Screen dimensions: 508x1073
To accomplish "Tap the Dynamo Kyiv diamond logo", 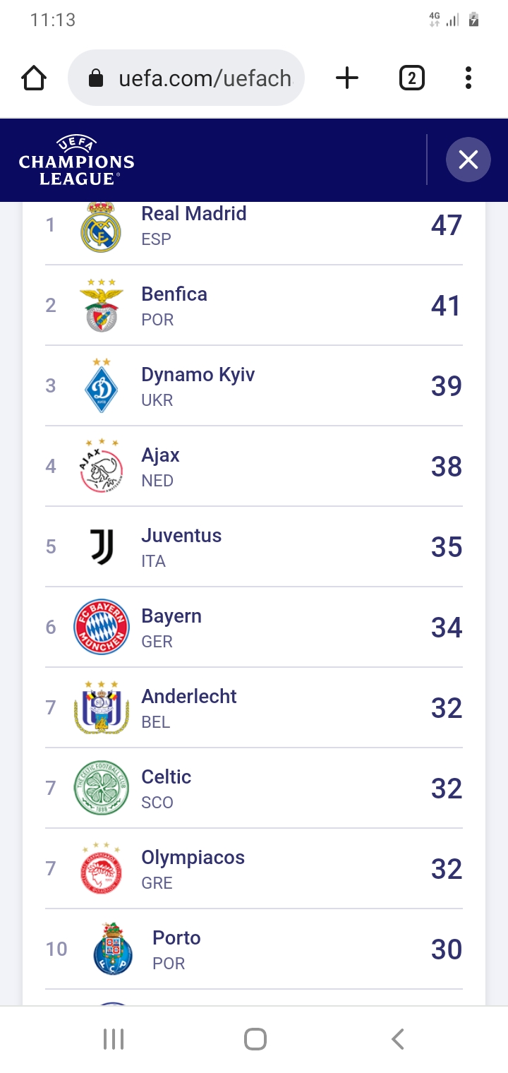I will coord(101,386).
